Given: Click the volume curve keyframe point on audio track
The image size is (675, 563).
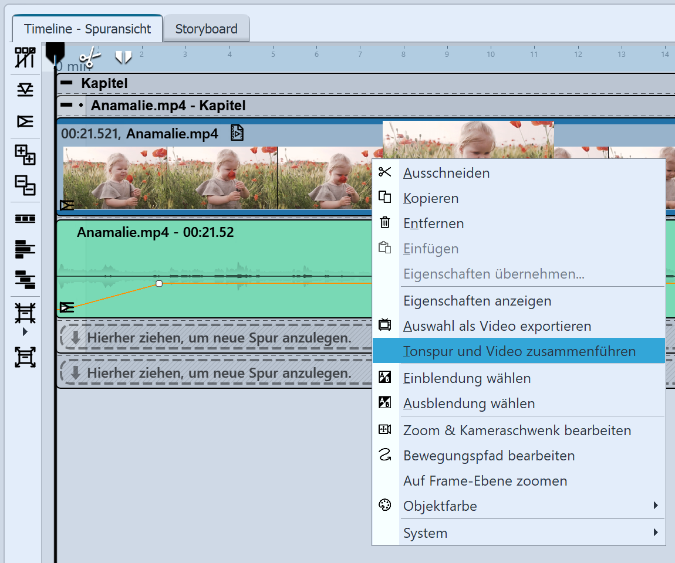Looking at the screenshot, I should 158,284.
